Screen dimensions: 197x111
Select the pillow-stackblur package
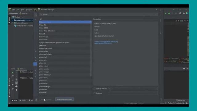65,75
